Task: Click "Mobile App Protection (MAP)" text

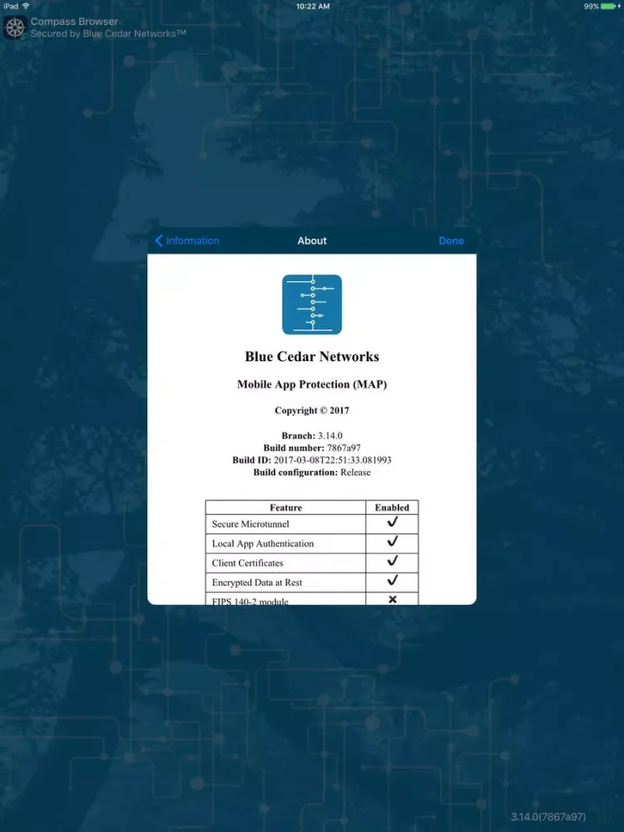Action: pos(312,384)
